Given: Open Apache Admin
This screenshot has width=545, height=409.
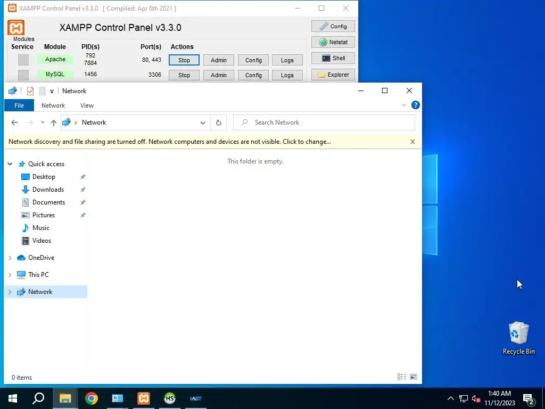Looking at the screenshot, I should pyautogui.click(x=218, y=60).
